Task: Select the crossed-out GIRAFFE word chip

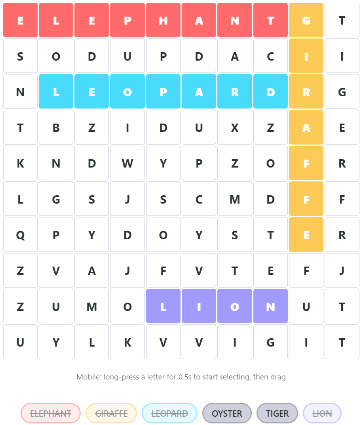Action: pos(111,413)
